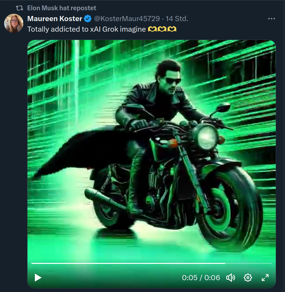Open the "Elon Musk hat repostet" link
Screen dimensions: 285x292
tap(62, 8)
